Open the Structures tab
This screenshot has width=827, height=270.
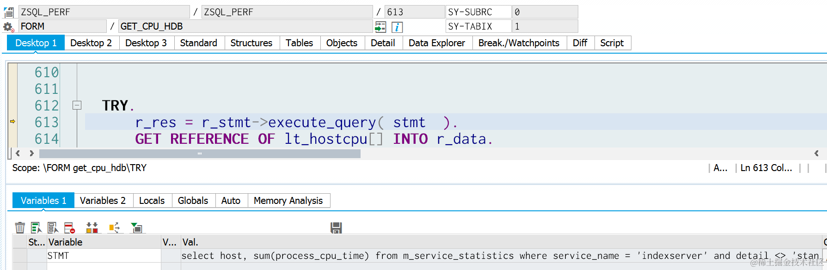(251, 43)
